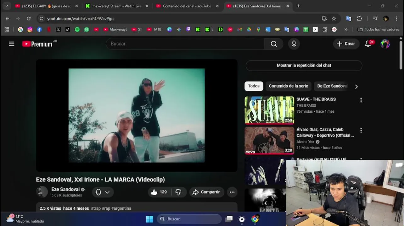Open the Twitch bookmark
This screenshot has width=404, height=226.
pos(188,30)
